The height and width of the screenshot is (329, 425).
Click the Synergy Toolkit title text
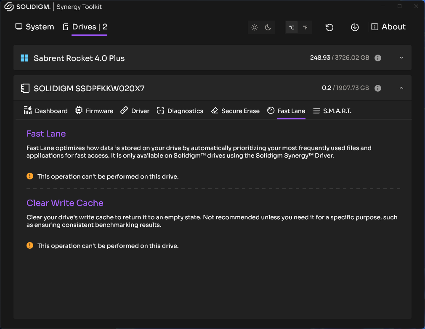(79, 7)
